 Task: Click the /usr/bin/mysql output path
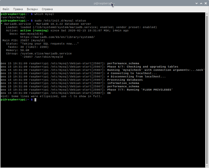(x=13, y=17)
